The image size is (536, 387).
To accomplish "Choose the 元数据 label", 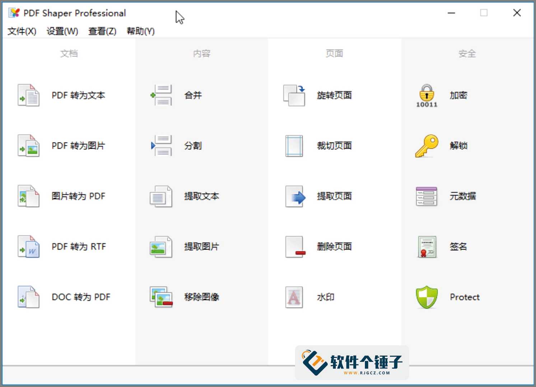I will tap(463, 196).
